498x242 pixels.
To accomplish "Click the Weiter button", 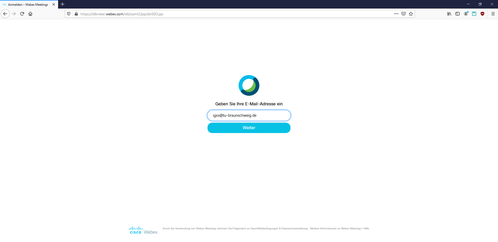I will pyautogui.click(x=249, y=128).
